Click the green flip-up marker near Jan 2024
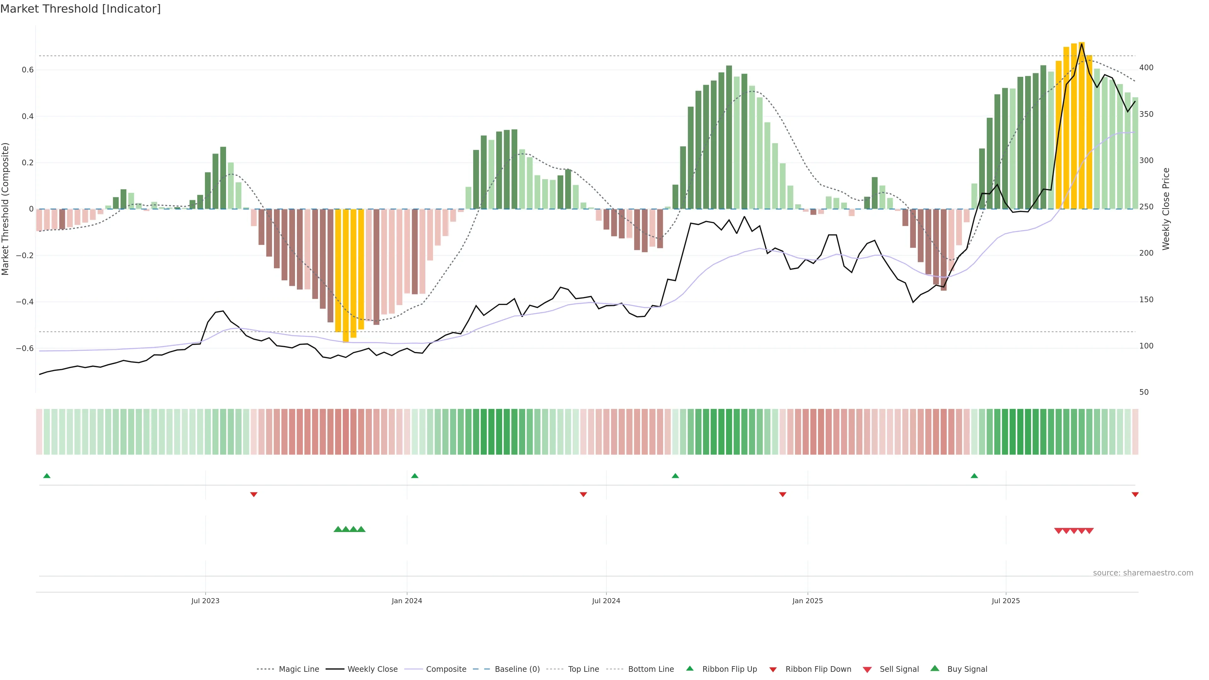This screenshot has width=1209, height=680. tap(414, 476)
